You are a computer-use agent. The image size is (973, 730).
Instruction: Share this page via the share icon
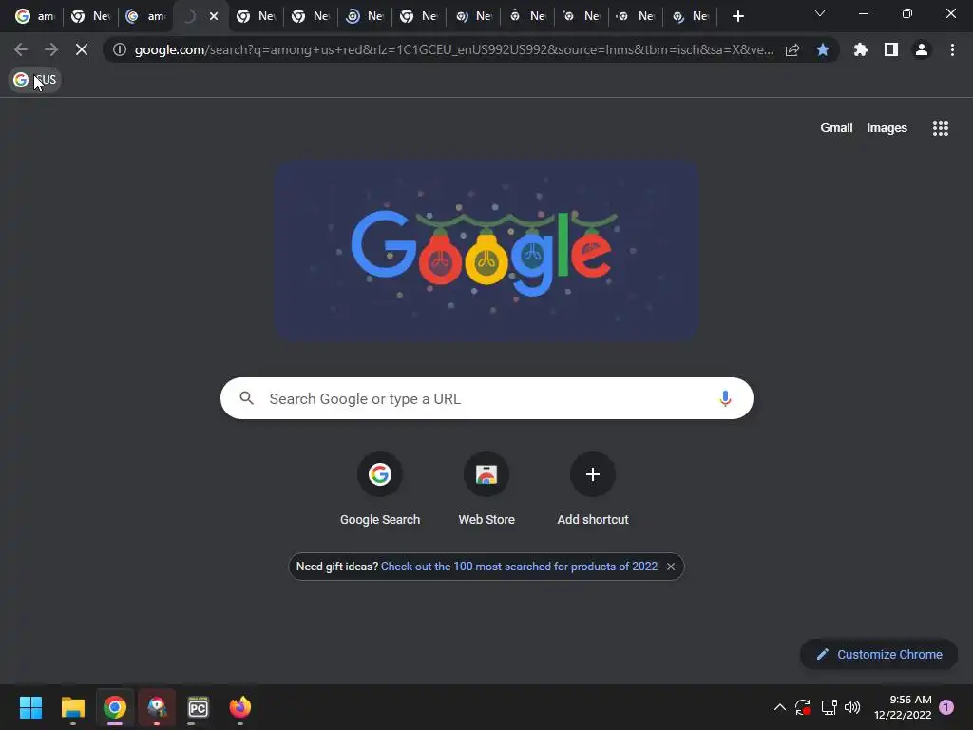[792, 49]
